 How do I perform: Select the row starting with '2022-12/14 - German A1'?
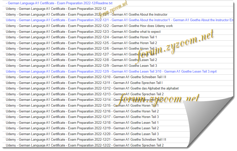[x=85, y=100]
